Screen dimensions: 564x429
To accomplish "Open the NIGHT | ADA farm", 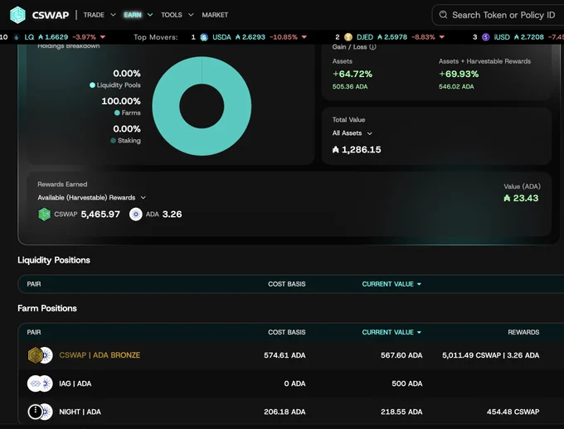I will tap(80, 412).
